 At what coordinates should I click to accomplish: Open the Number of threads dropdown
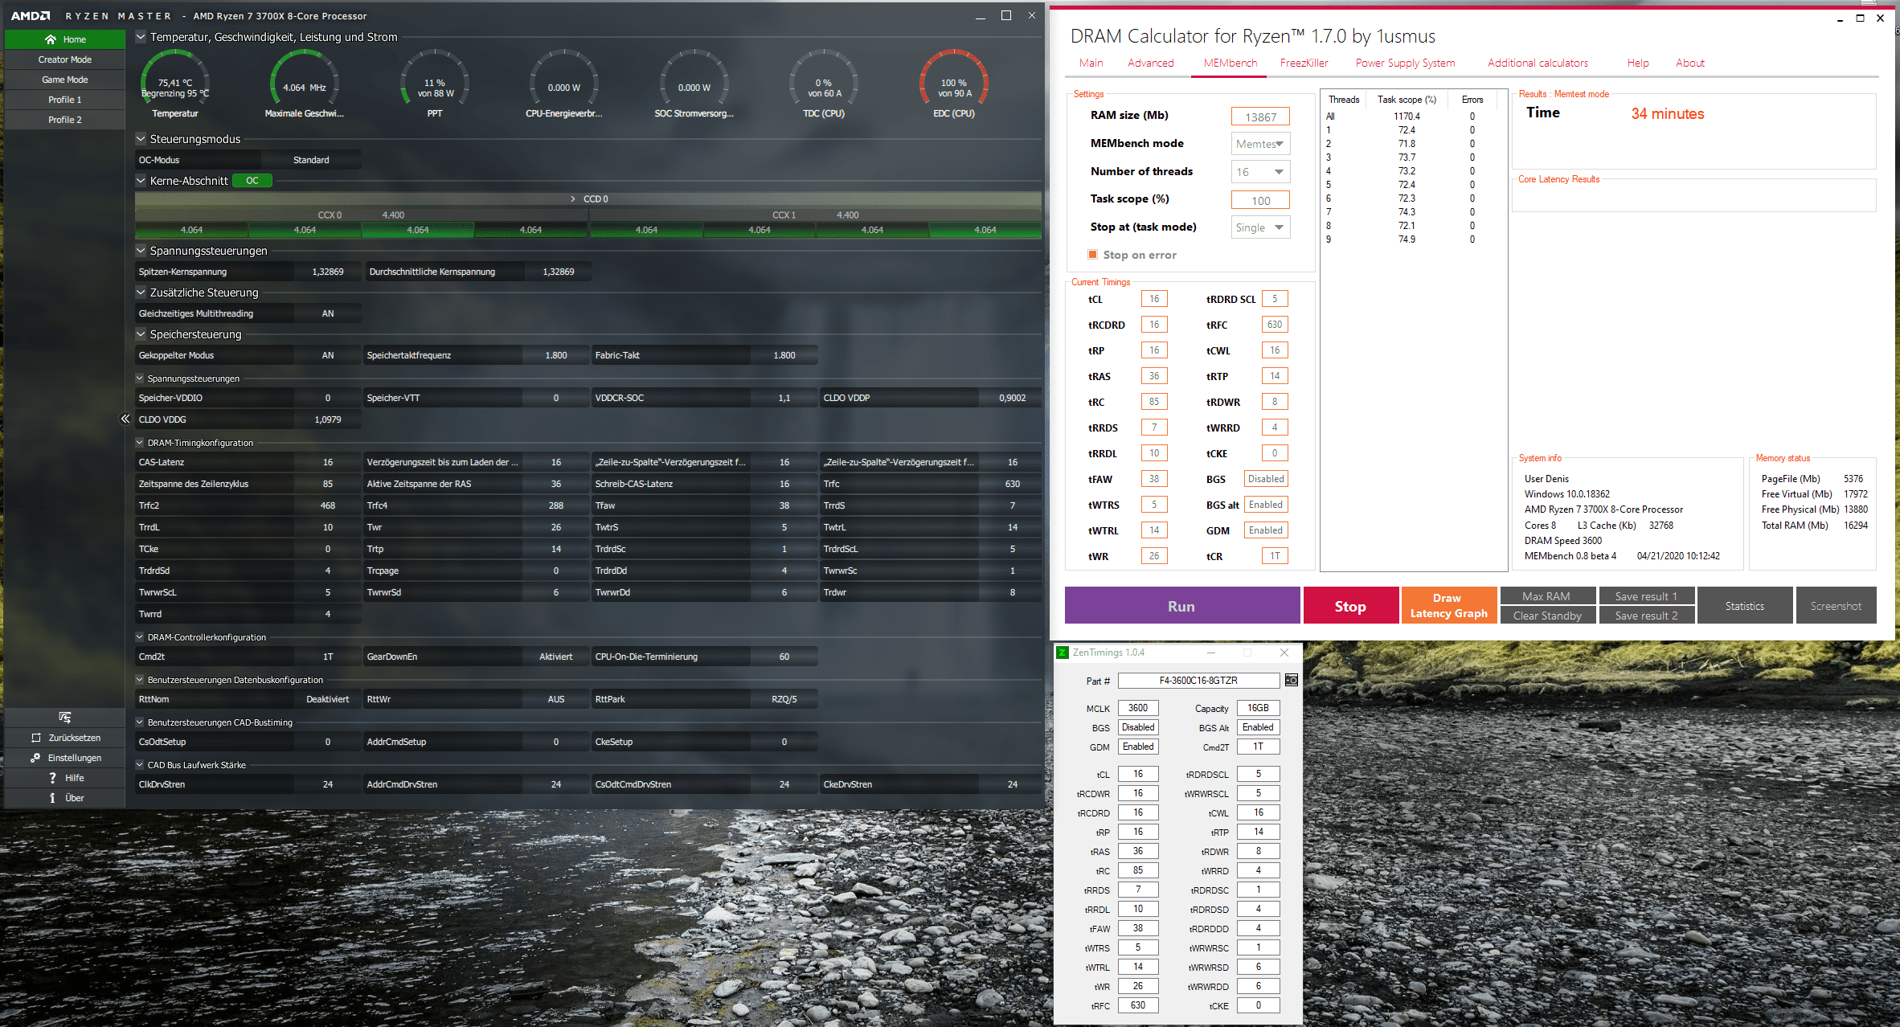1260,172
